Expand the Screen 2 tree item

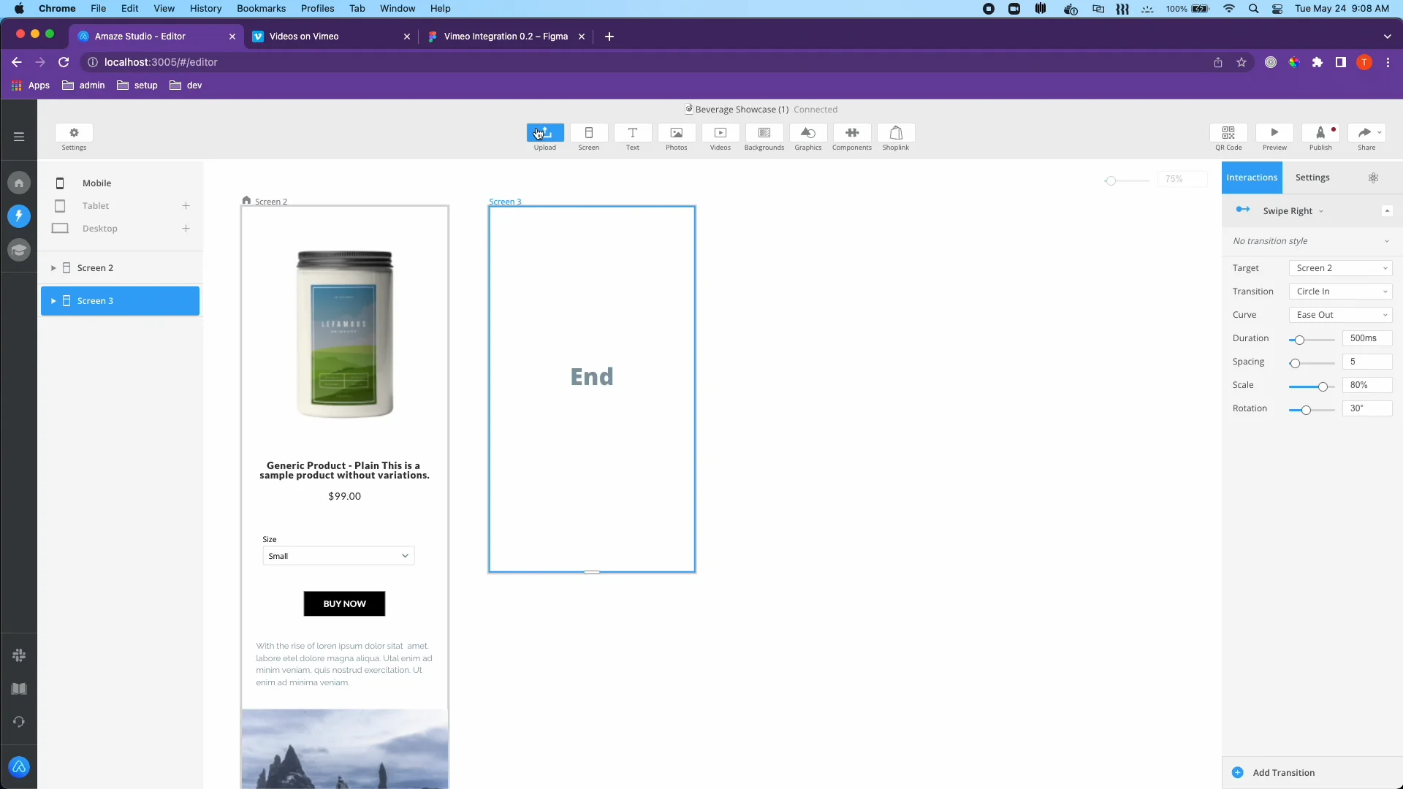[x=53, y=268]
